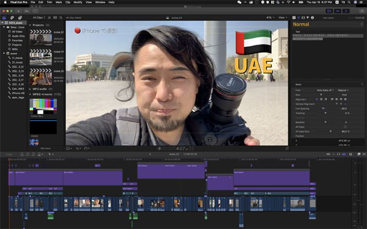The width and height of the screenshot is (367, 229).
Task: Open the enhancement wand menu
Action: tap(78, 149)
